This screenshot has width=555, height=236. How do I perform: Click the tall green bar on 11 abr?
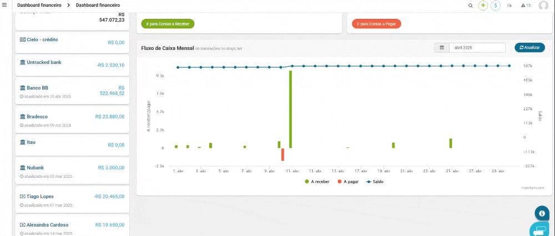(290, 109)
